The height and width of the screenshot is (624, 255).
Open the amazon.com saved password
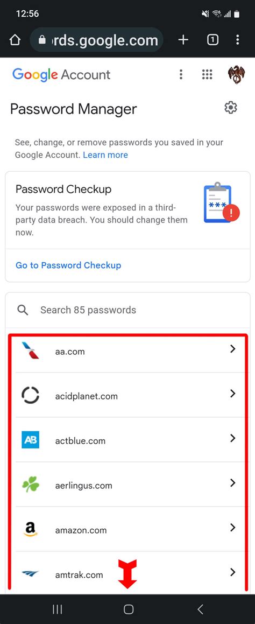tap(127, 530)
